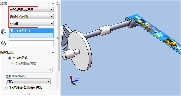Open the 质量中心位置 subcategory dropdown
This screenshot has width=181, height=96.
[x=31, y=17]
